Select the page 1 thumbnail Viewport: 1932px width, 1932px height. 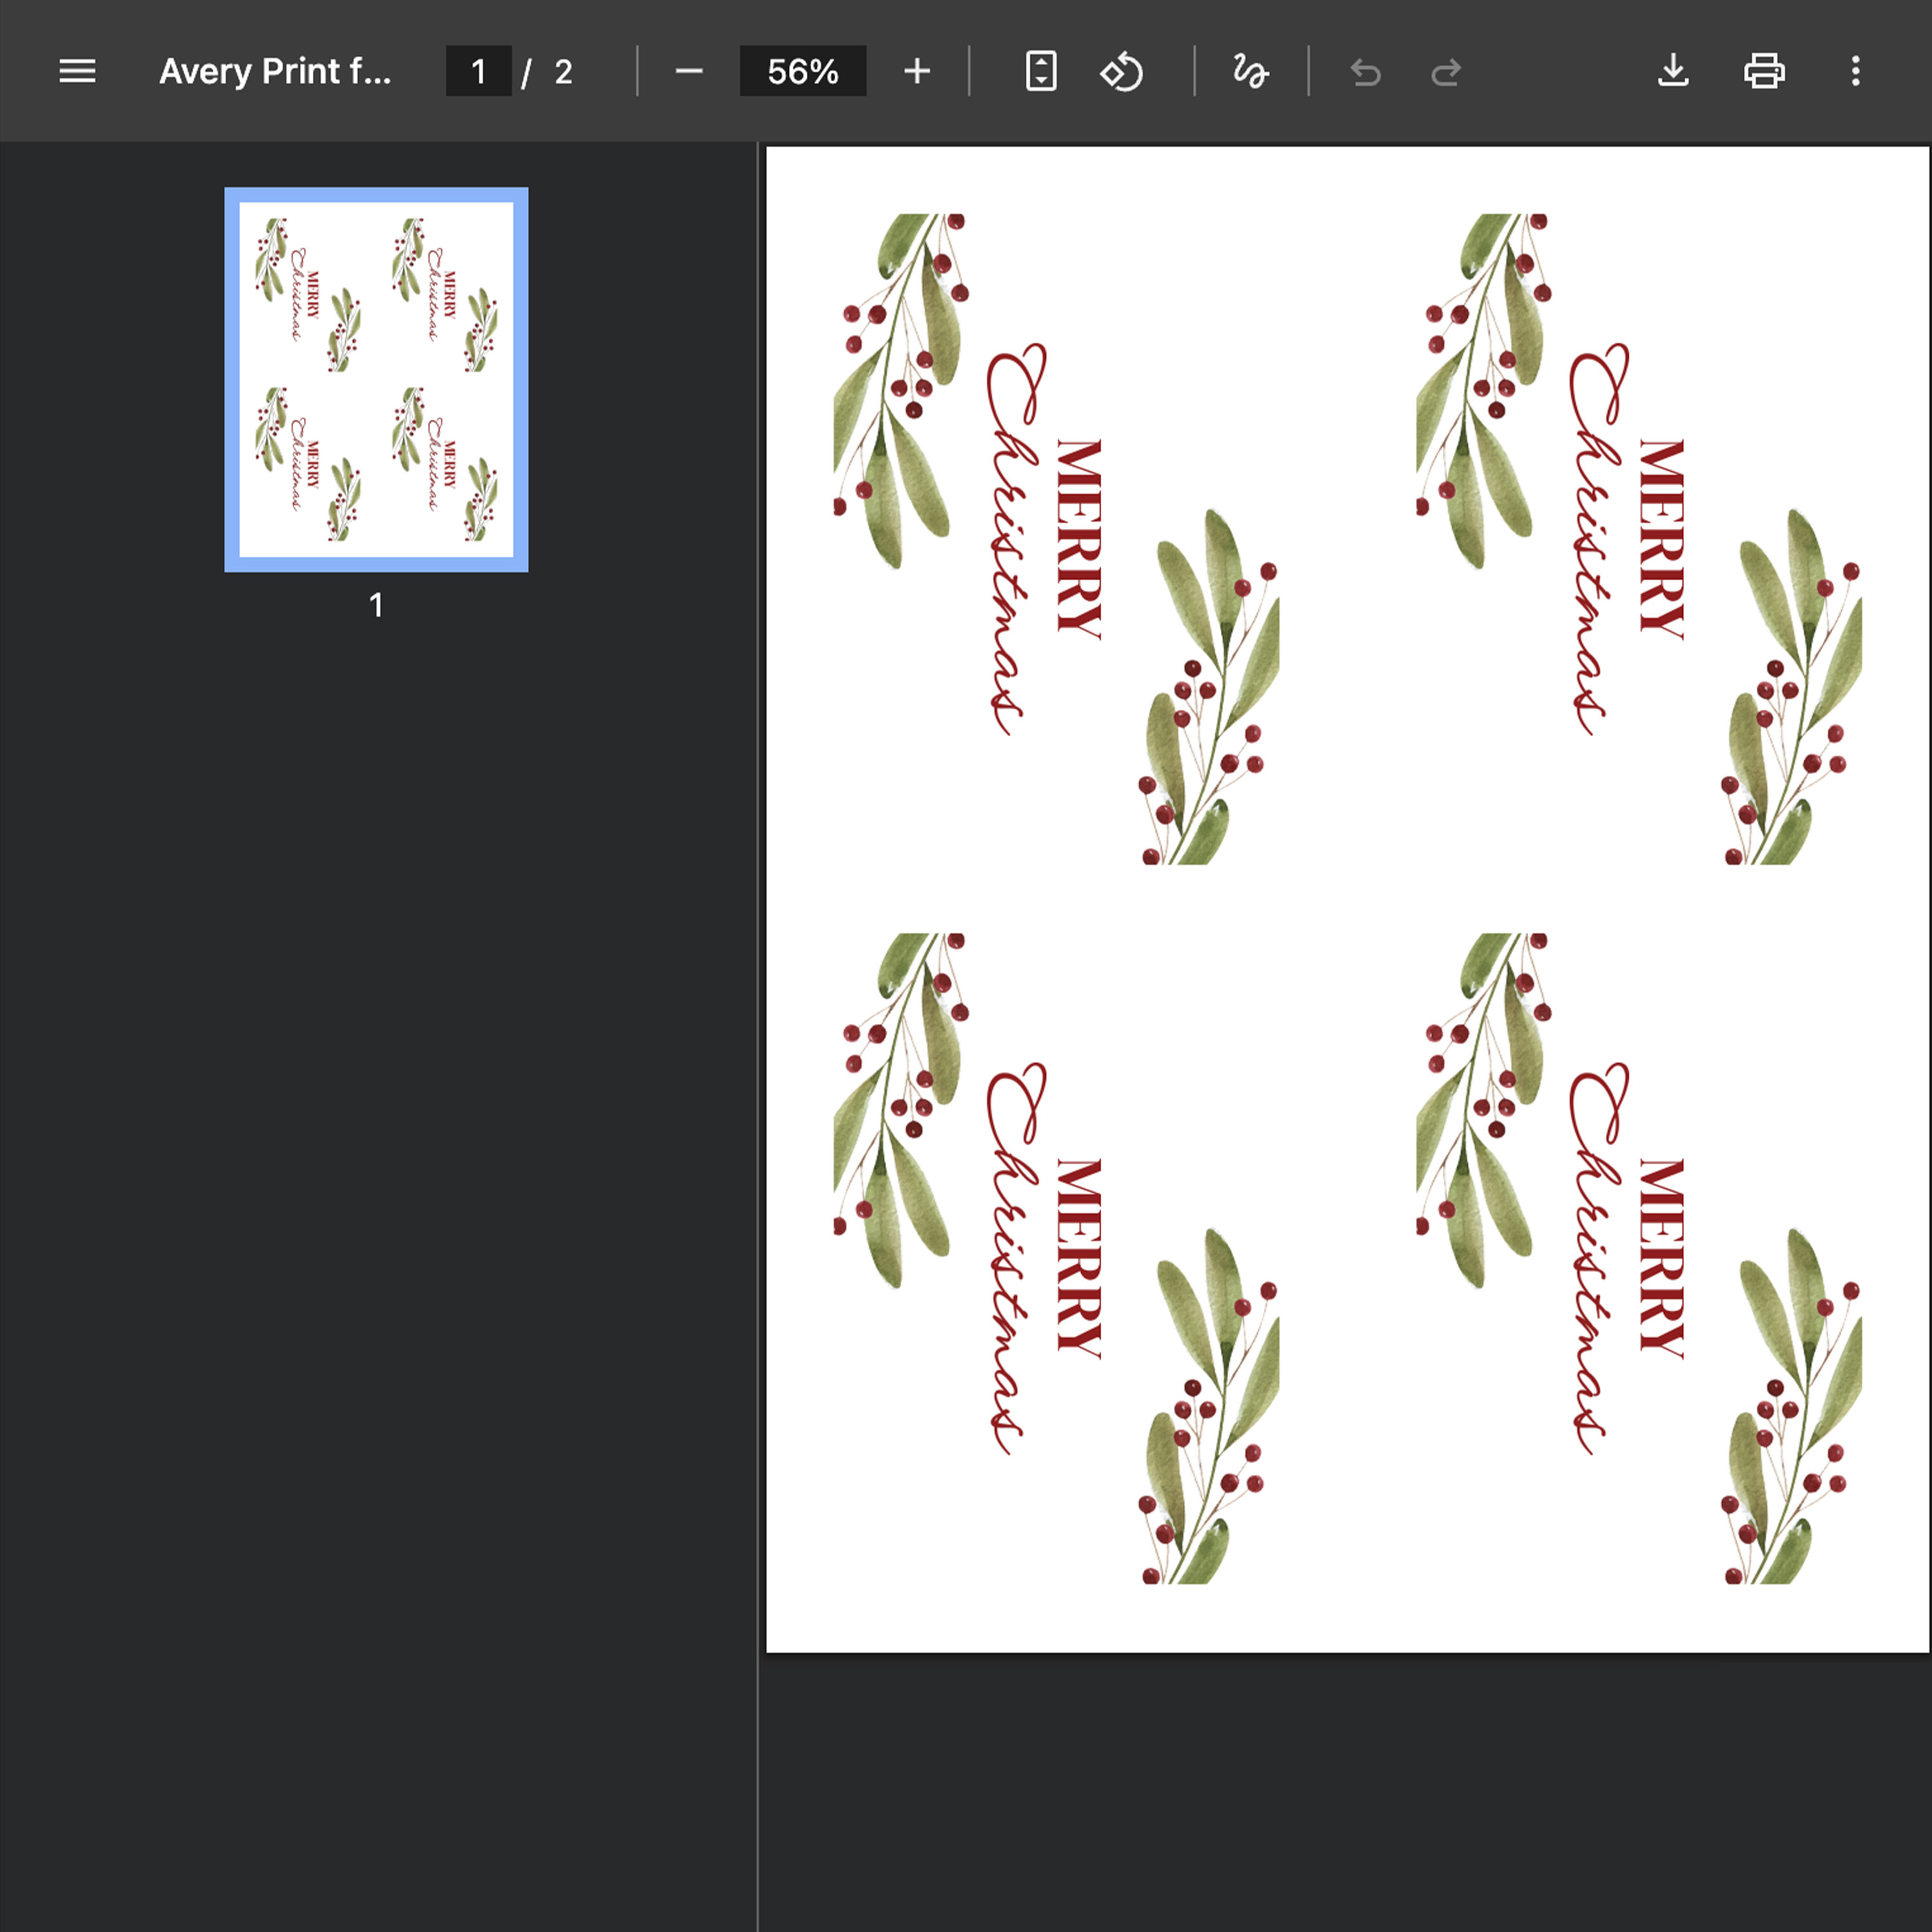pyautogui.click(x=376, y=377)
